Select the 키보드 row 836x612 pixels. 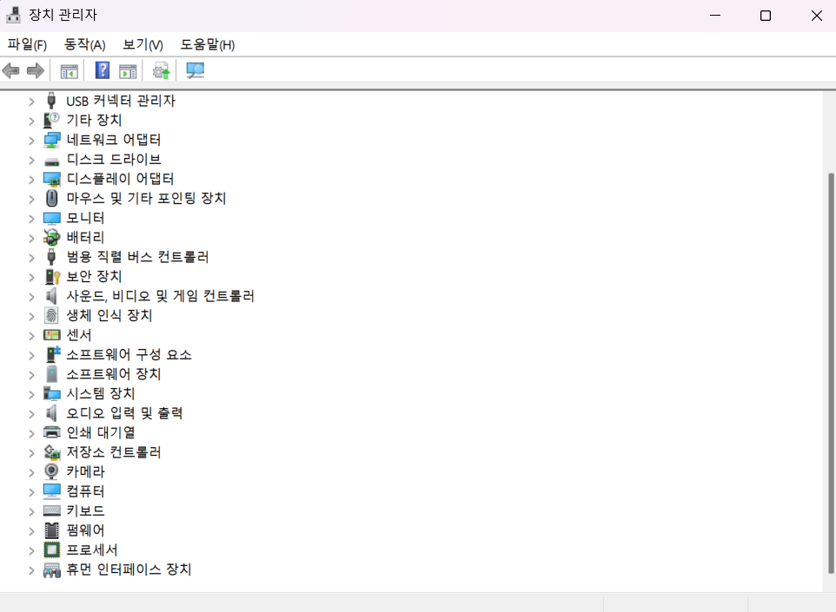[85, 510]
